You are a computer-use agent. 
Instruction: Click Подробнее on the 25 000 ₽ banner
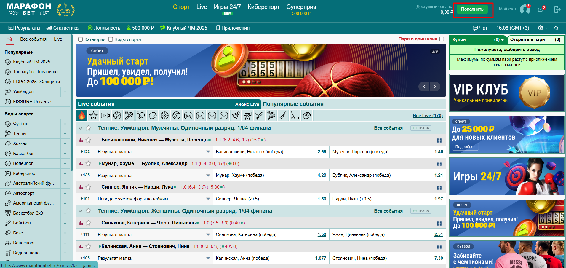click(x=465, y=147)
